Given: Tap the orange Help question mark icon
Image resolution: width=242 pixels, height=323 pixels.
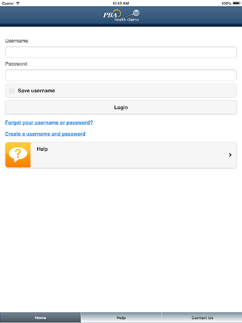Looking at the screenshot, I should click(x=18, y=155).
